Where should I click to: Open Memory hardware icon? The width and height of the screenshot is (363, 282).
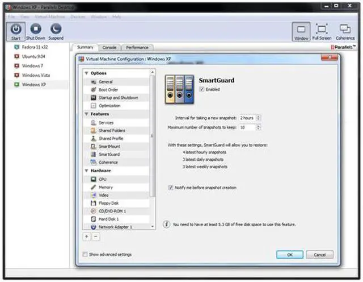pos(94,187)
